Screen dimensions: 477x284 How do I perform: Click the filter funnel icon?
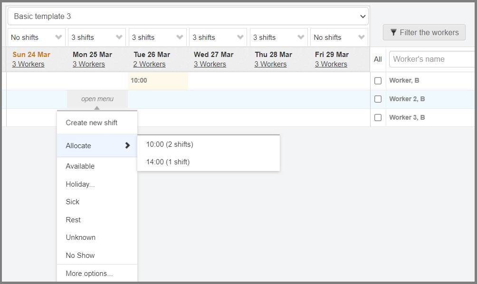tap(393, 32)
